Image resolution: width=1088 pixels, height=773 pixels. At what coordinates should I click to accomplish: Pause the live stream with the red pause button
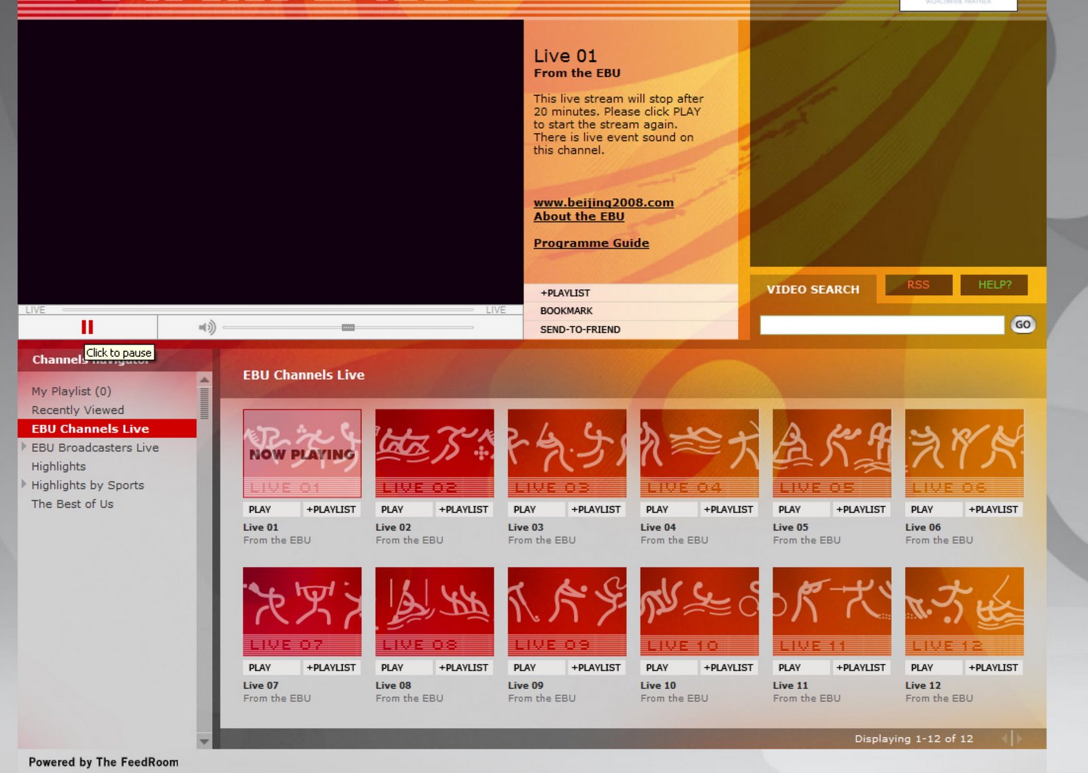87,327
